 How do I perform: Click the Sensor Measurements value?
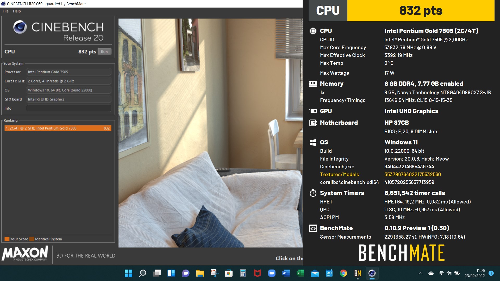tap(424, 237)
